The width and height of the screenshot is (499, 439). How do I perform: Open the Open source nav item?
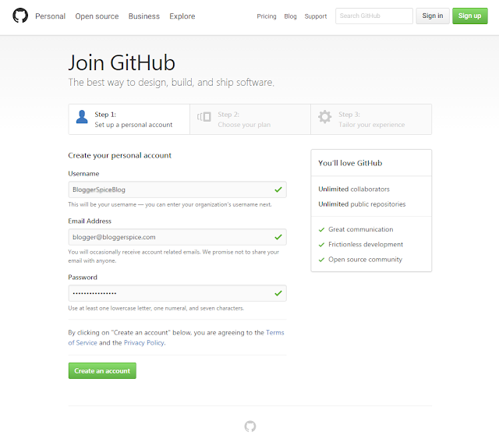97,16
